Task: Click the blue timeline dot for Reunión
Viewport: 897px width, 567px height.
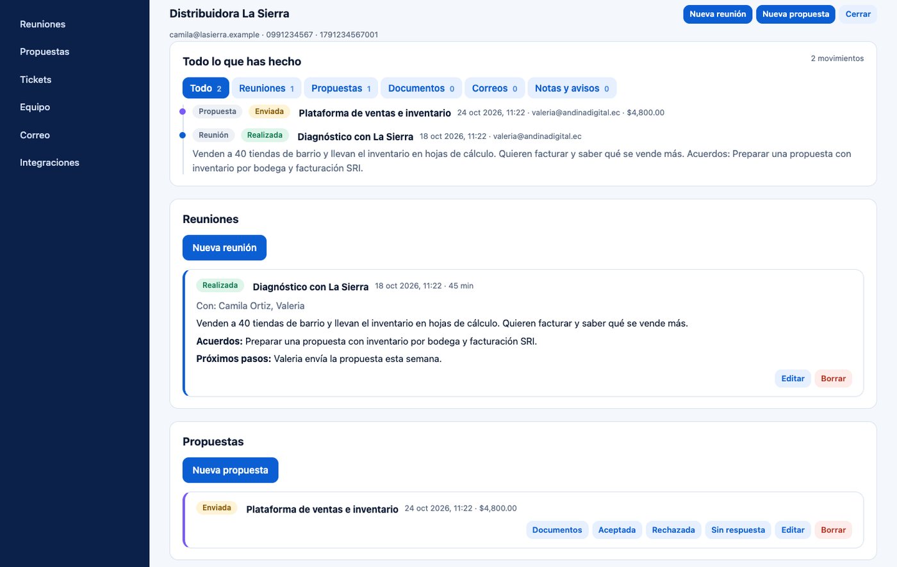Action: coord(183,135)
